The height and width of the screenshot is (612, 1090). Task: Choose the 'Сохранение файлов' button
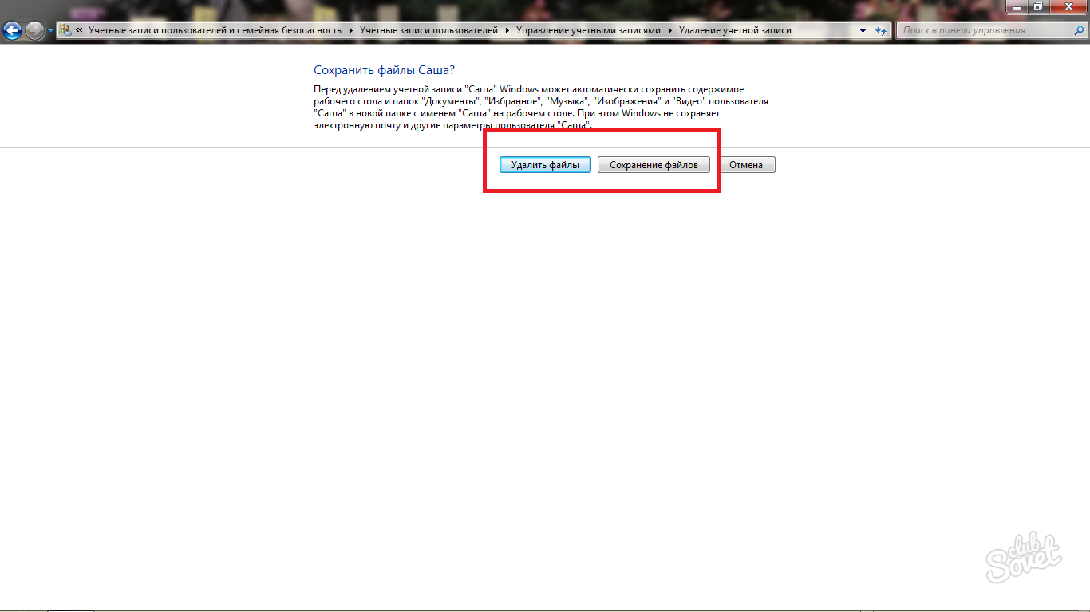[x=654, y=165]
